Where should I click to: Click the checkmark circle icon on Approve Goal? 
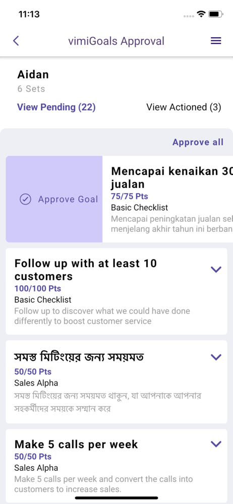(x=25, y=199)
